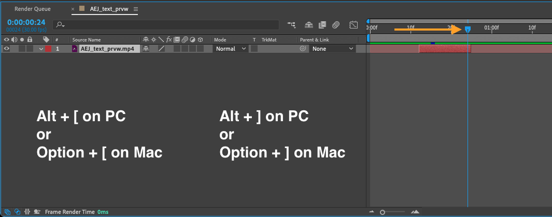Click the search magnifier icon

point(61,25)
